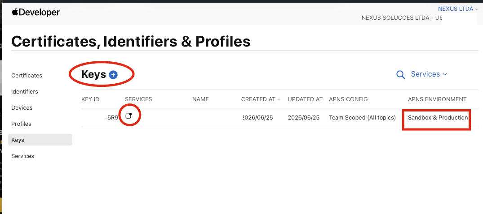Click the UPDATED AT column header

coord(305,99)
